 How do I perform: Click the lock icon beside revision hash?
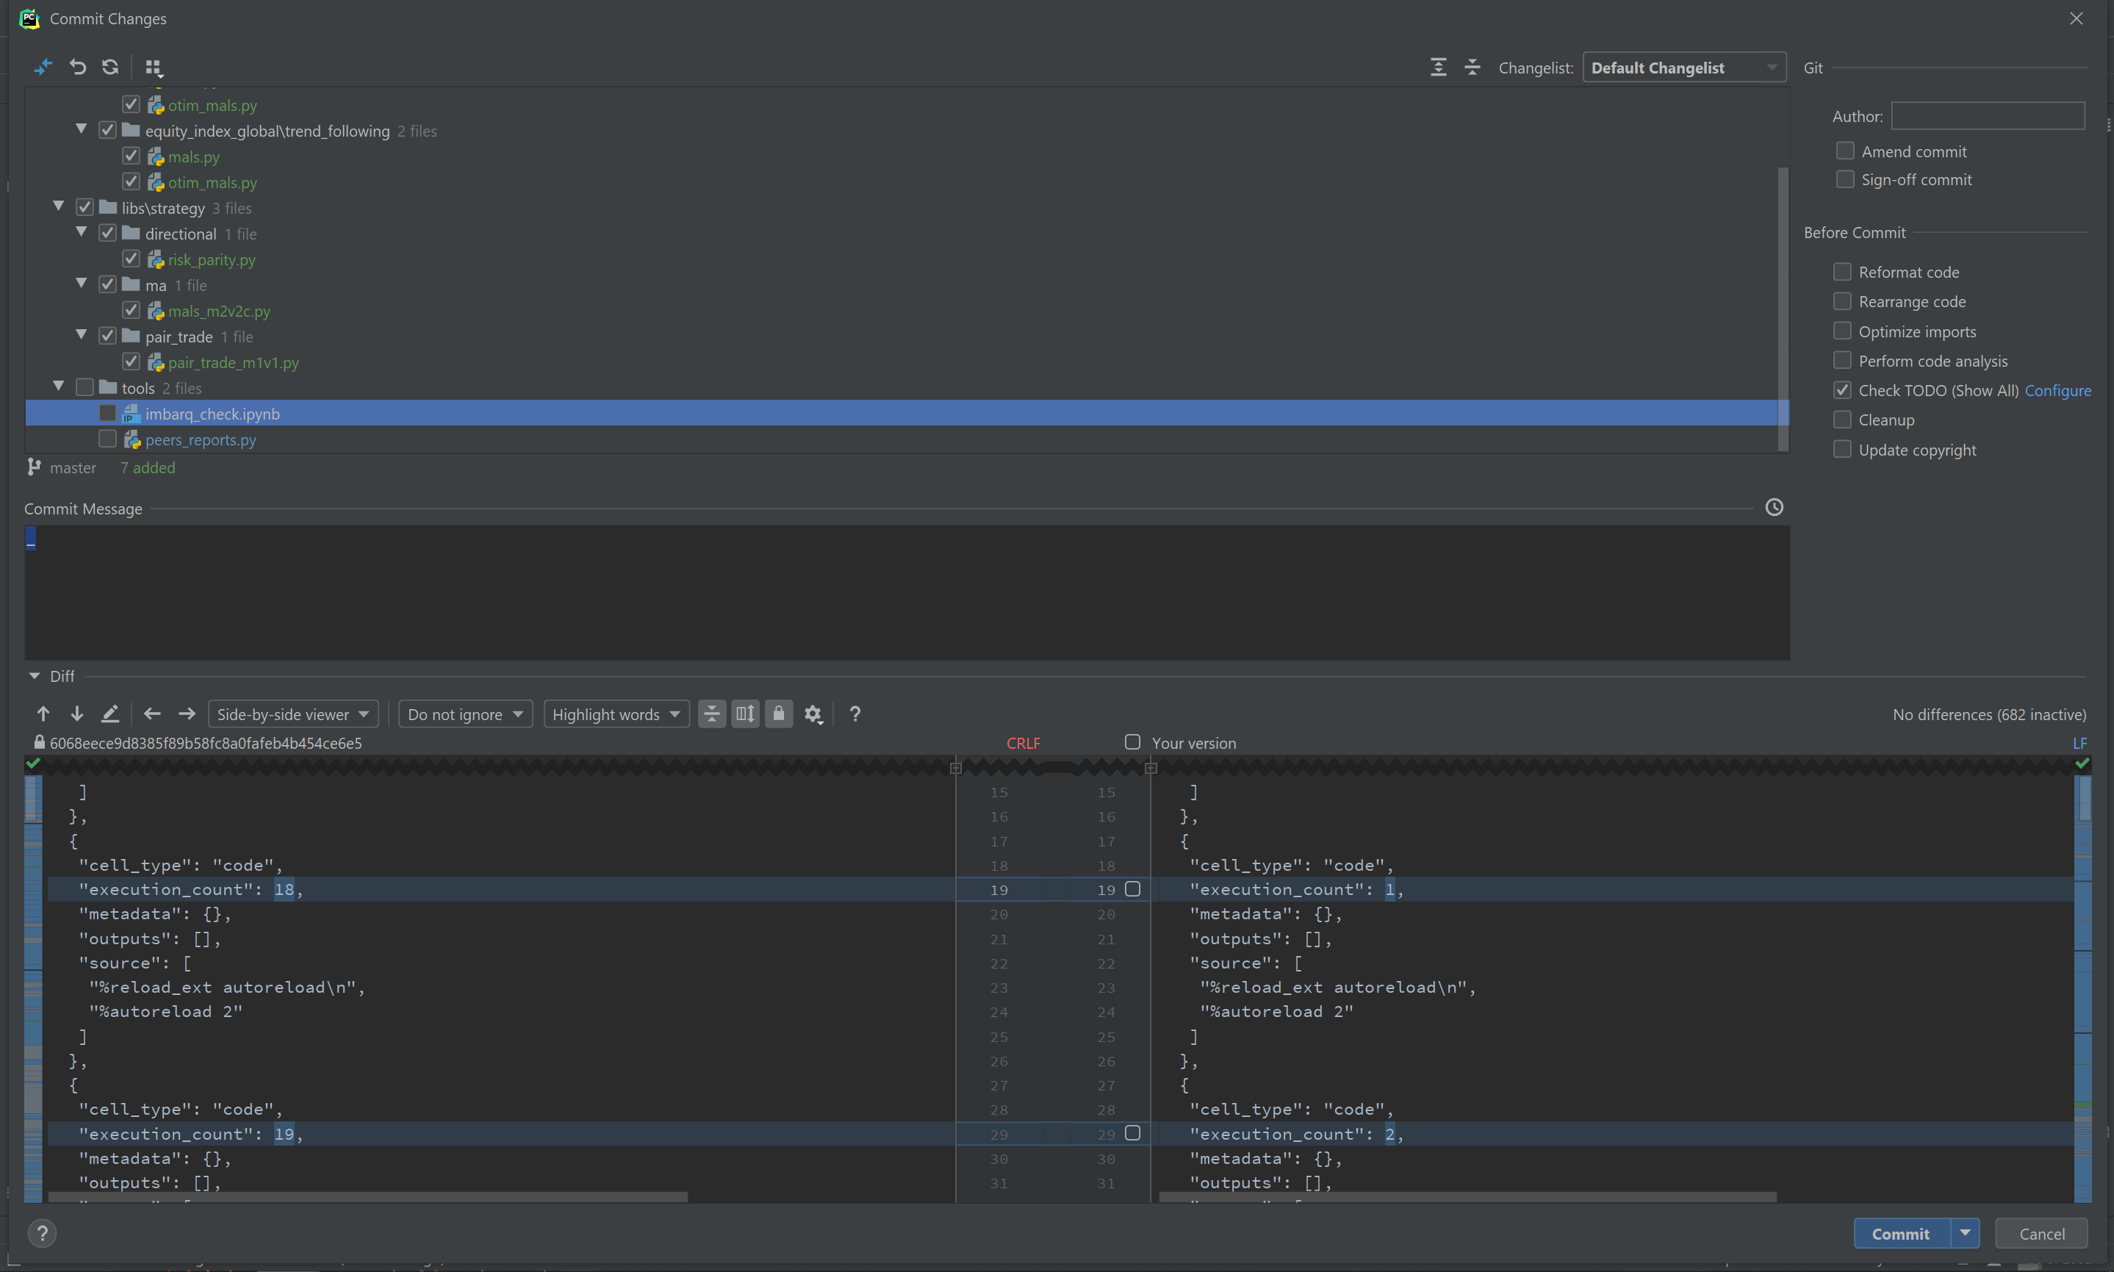pyautogui.click(x=40, y=742)
